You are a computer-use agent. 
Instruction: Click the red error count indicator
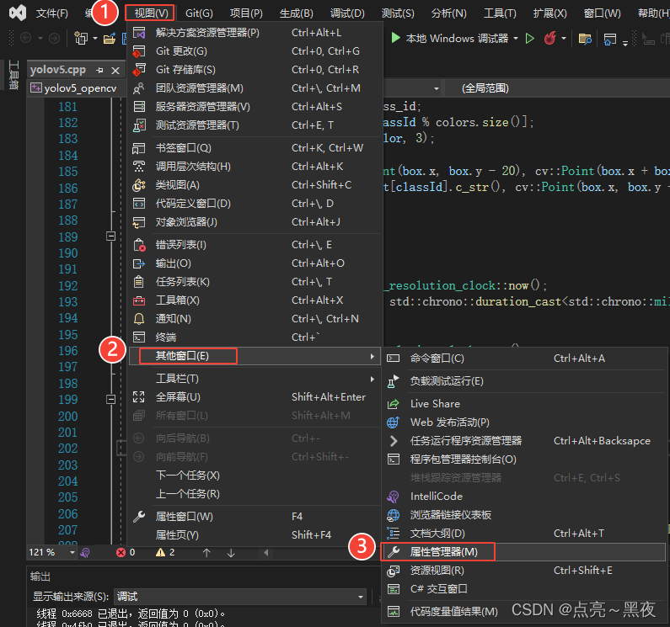tap(126, 553)
